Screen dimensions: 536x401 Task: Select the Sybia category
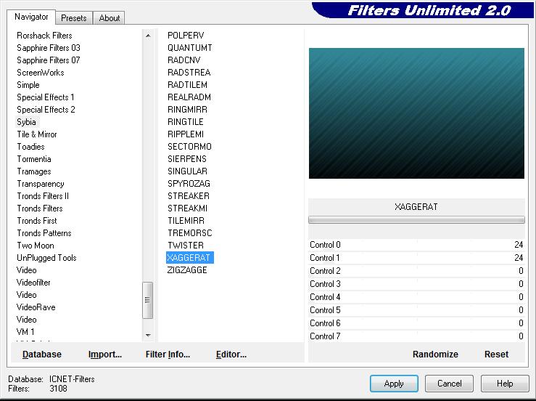tap(26, 121)
